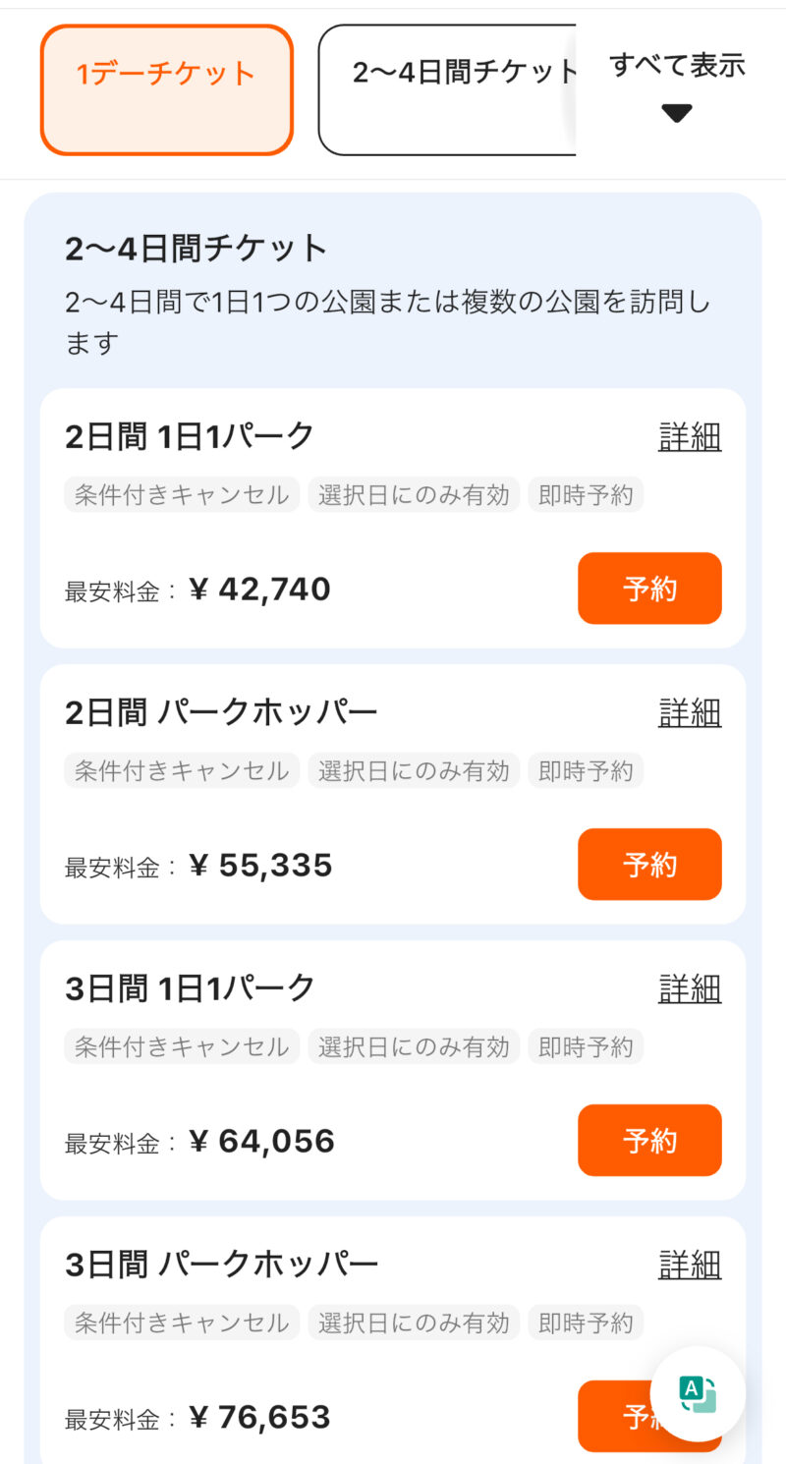Book the 2日間 1日1パーク ticket

coord(649,589)
